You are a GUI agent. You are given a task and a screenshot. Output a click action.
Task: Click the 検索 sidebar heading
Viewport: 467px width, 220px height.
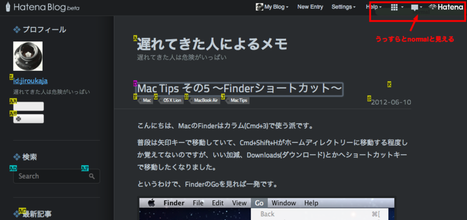(30, 157)
